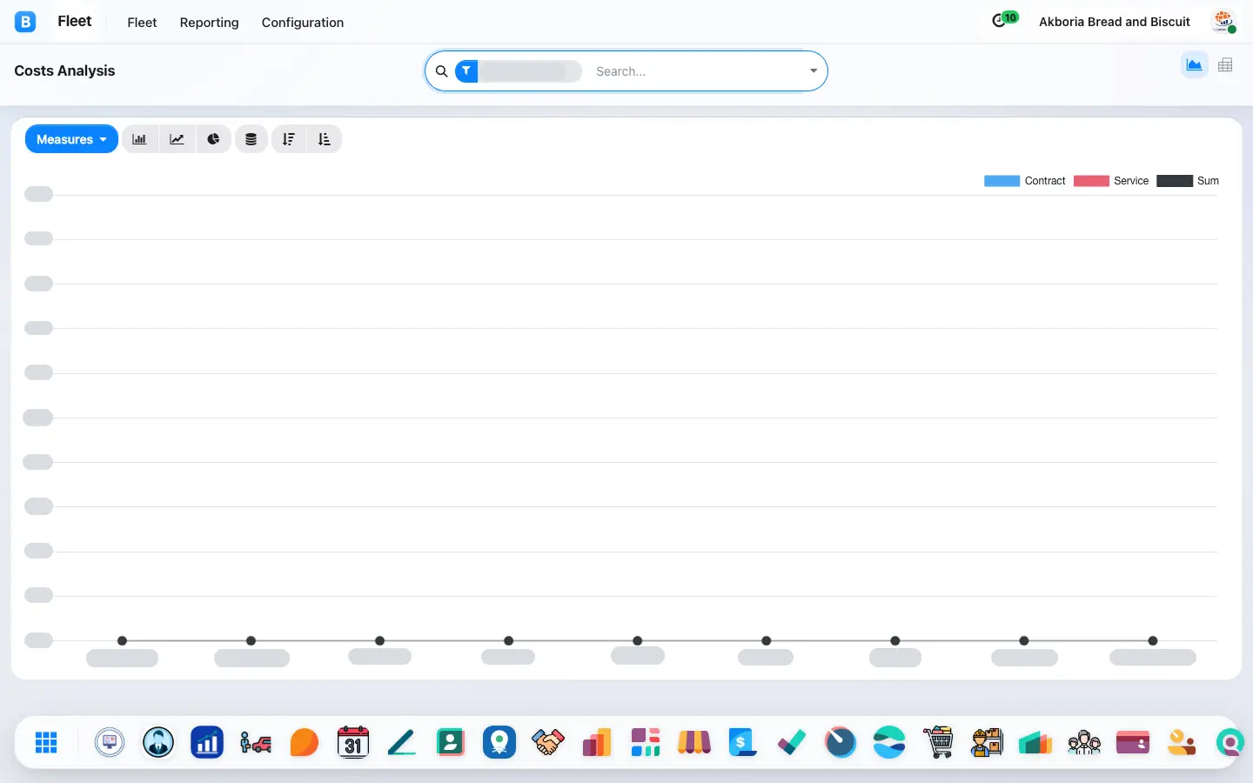Open the orange circle app in dock

pyautogui.click(x=305, y=742)
